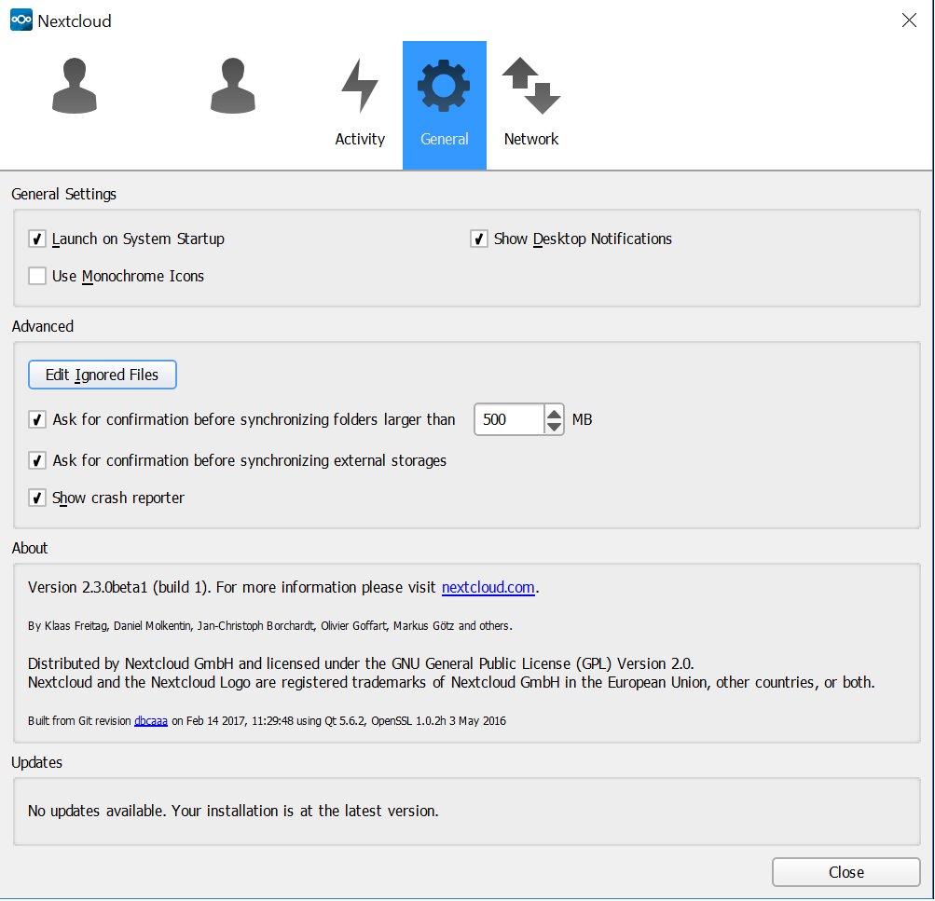Screen dimensions: 935x901
Task: Open the second account tab icon
Action: [x=233, y=86]
